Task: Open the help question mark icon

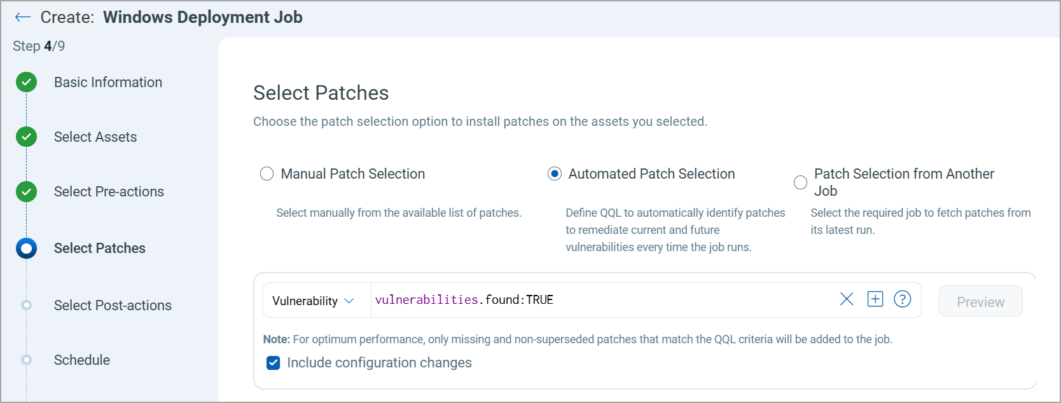Action: 902,299
